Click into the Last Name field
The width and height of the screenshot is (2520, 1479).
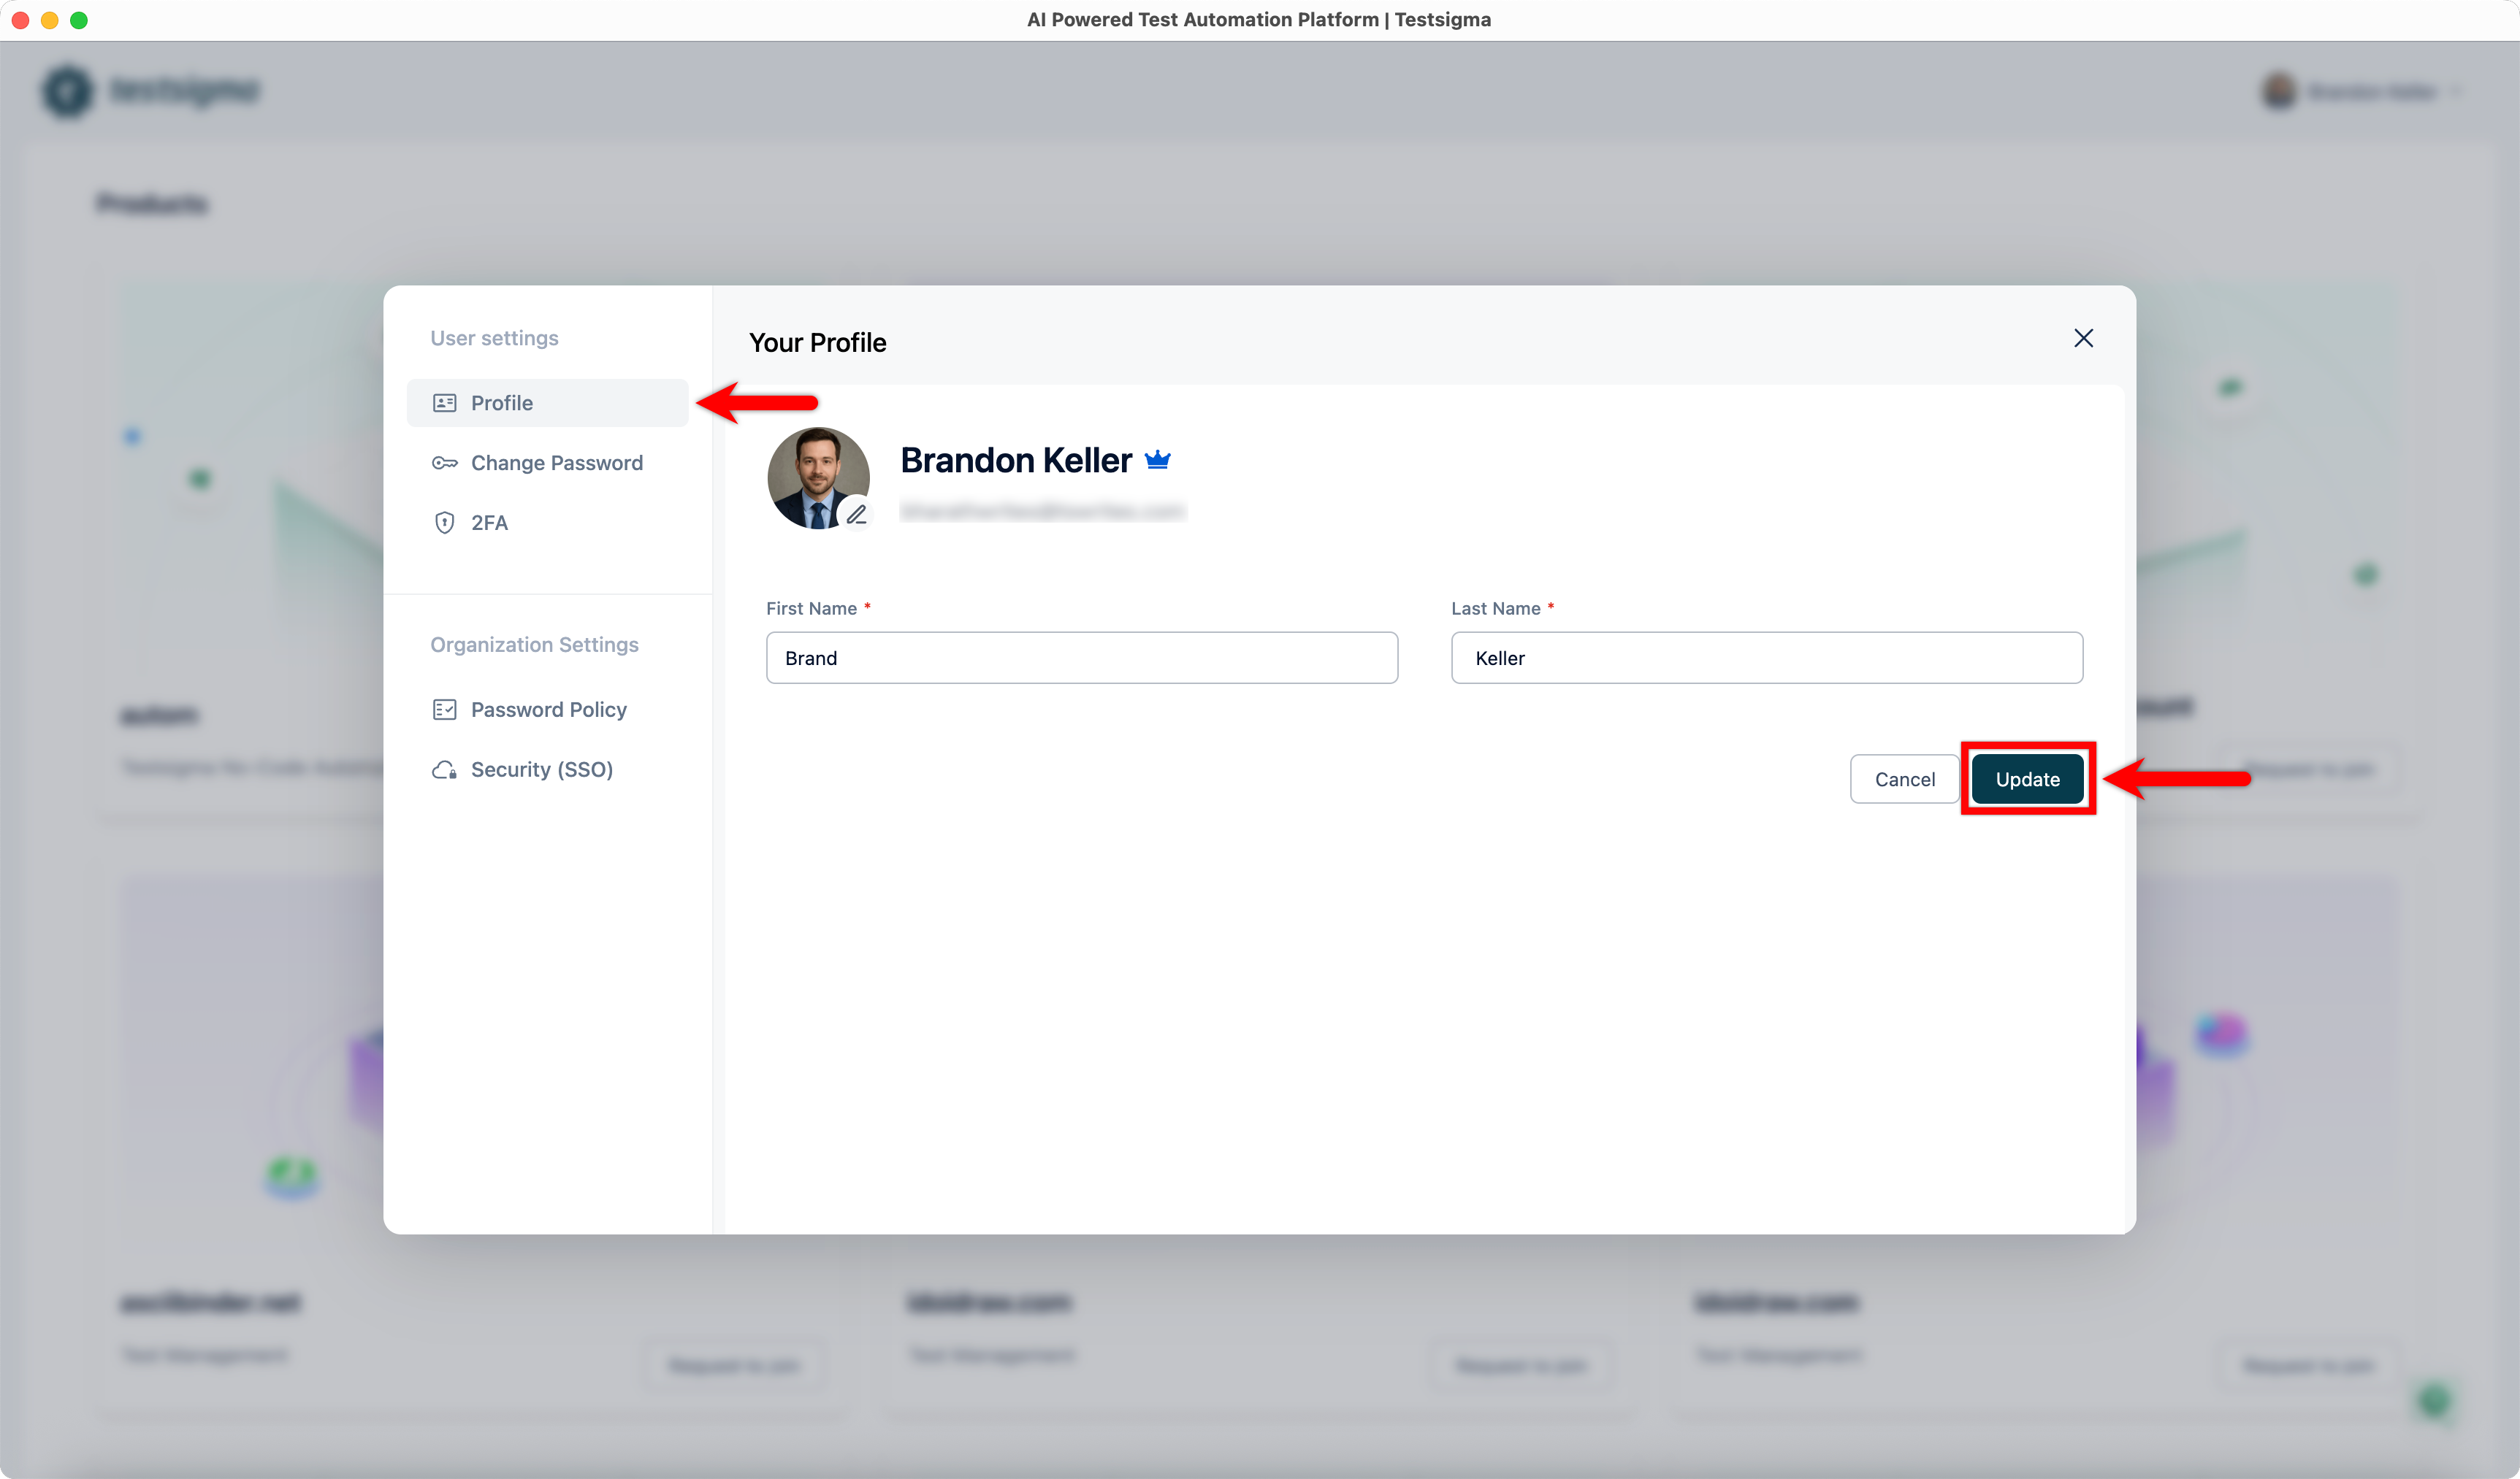1766,658
